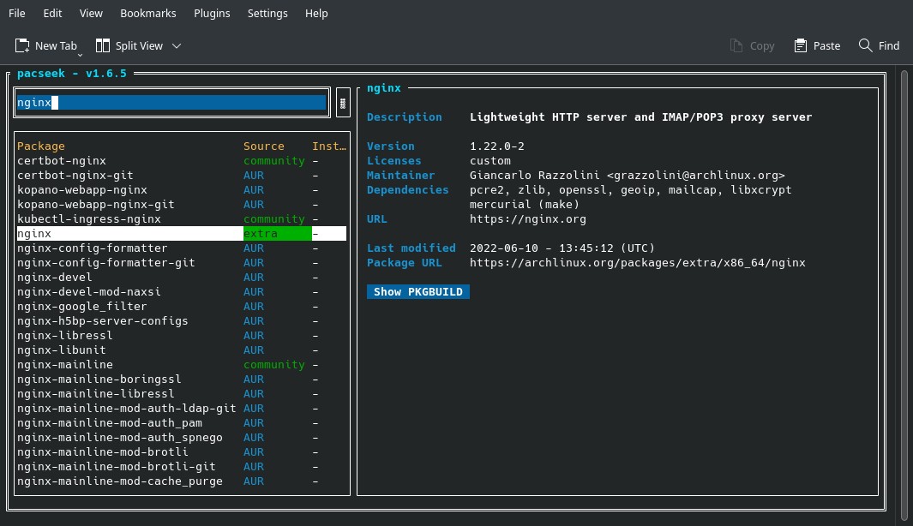Viewport: 913px width, 526px height.
Task: Select the certbot-nginx-git package row
Action: pyautogui.click(x=182, y=175)
